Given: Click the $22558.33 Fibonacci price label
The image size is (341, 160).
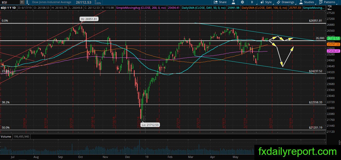Looking at the screenshot, I should 315,102.
